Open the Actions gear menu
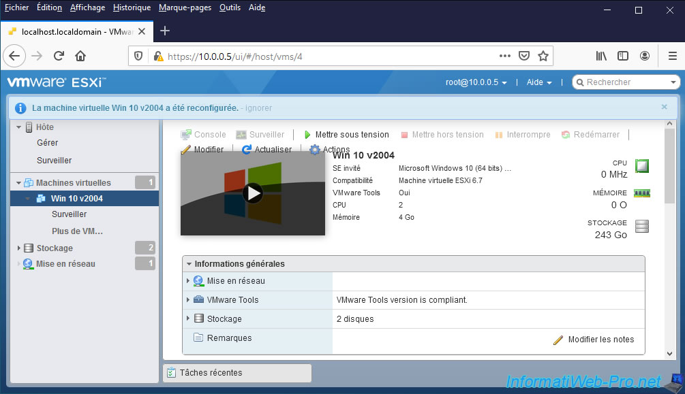This screenshot has width=685, height=394. click(315, 150)
